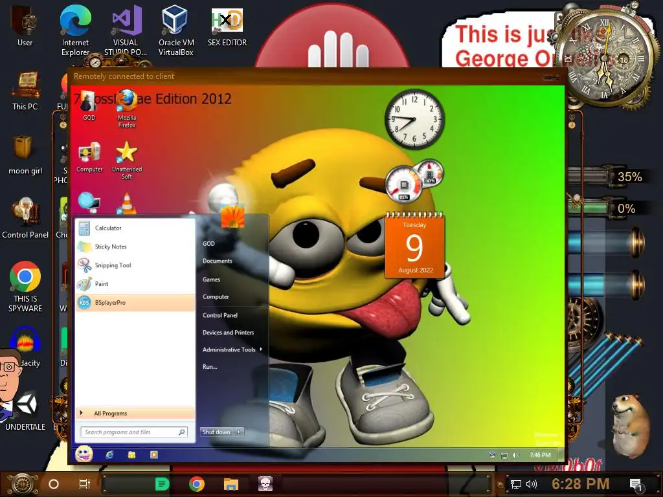Click the analog clock gadget on the remote desktop

click(x=414, y=119)
